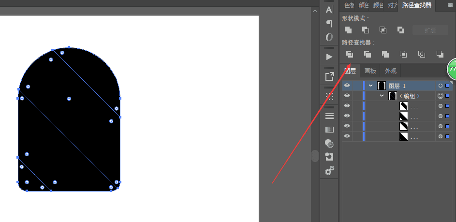
Task: Click the blue selection square of 图层 1
Action: pos(447,86)
